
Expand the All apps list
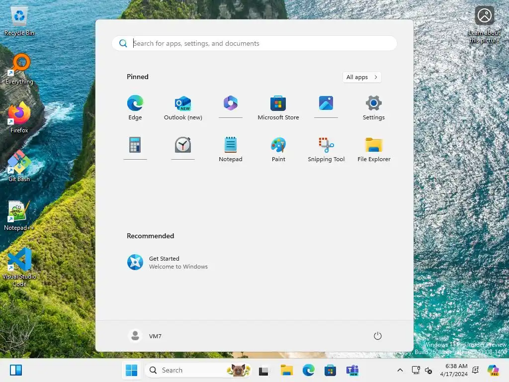click(x=362, y=77)
